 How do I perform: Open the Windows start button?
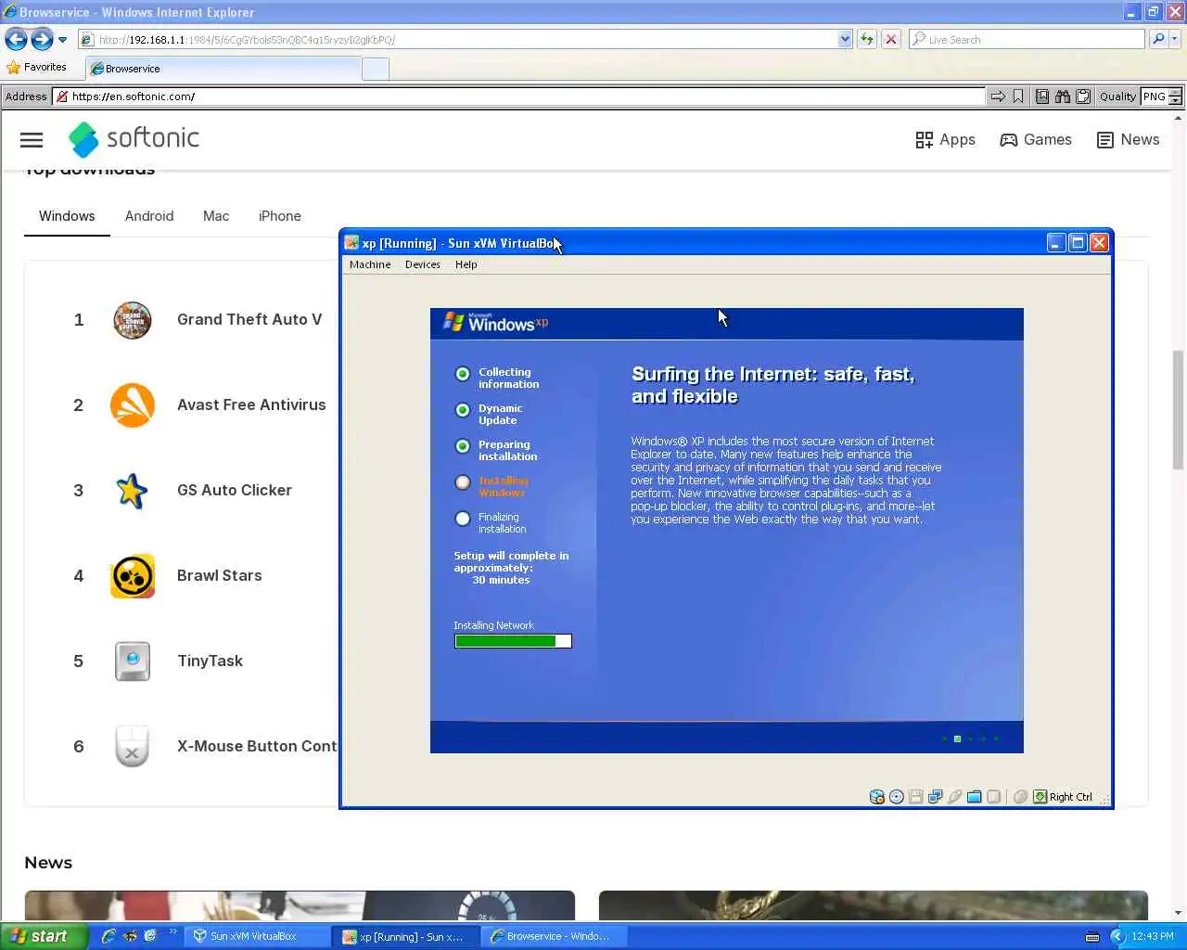[44, 936]
